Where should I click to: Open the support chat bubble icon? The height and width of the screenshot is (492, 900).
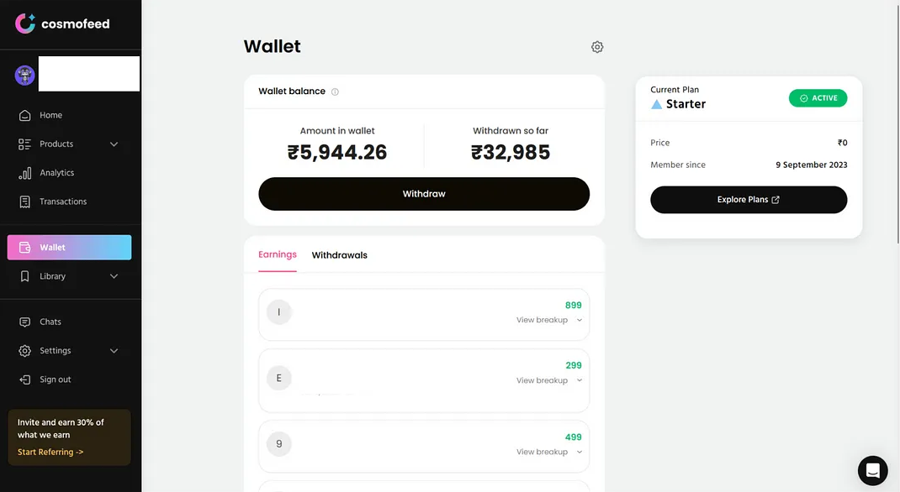point(872,470)
